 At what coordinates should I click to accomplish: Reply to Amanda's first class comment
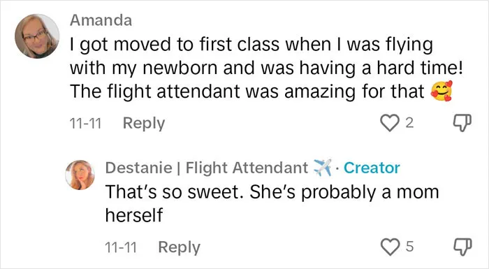pyautogui.click(x=143, y=123)
